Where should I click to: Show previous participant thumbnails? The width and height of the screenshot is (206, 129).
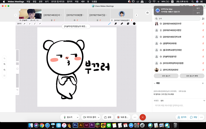pos(16,15)
